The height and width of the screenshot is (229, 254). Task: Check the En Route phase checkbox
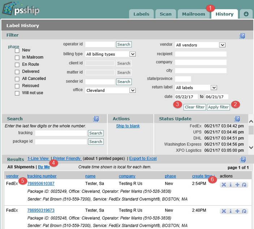point(17,65)
